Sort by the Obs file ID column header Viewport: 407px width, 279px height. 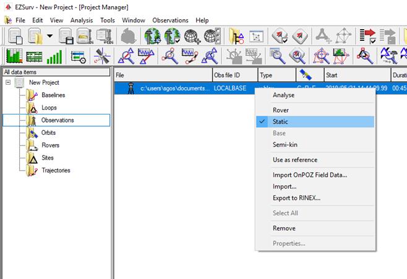(235, 75)
